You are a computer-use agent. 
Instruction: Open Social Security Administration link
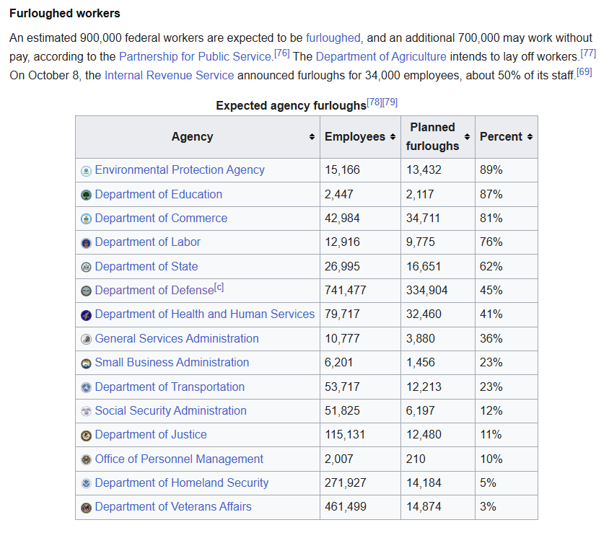tap(170, 410)
